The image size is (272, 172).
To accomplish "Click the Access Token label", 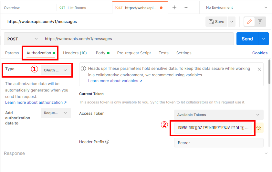I will [92, 113].
